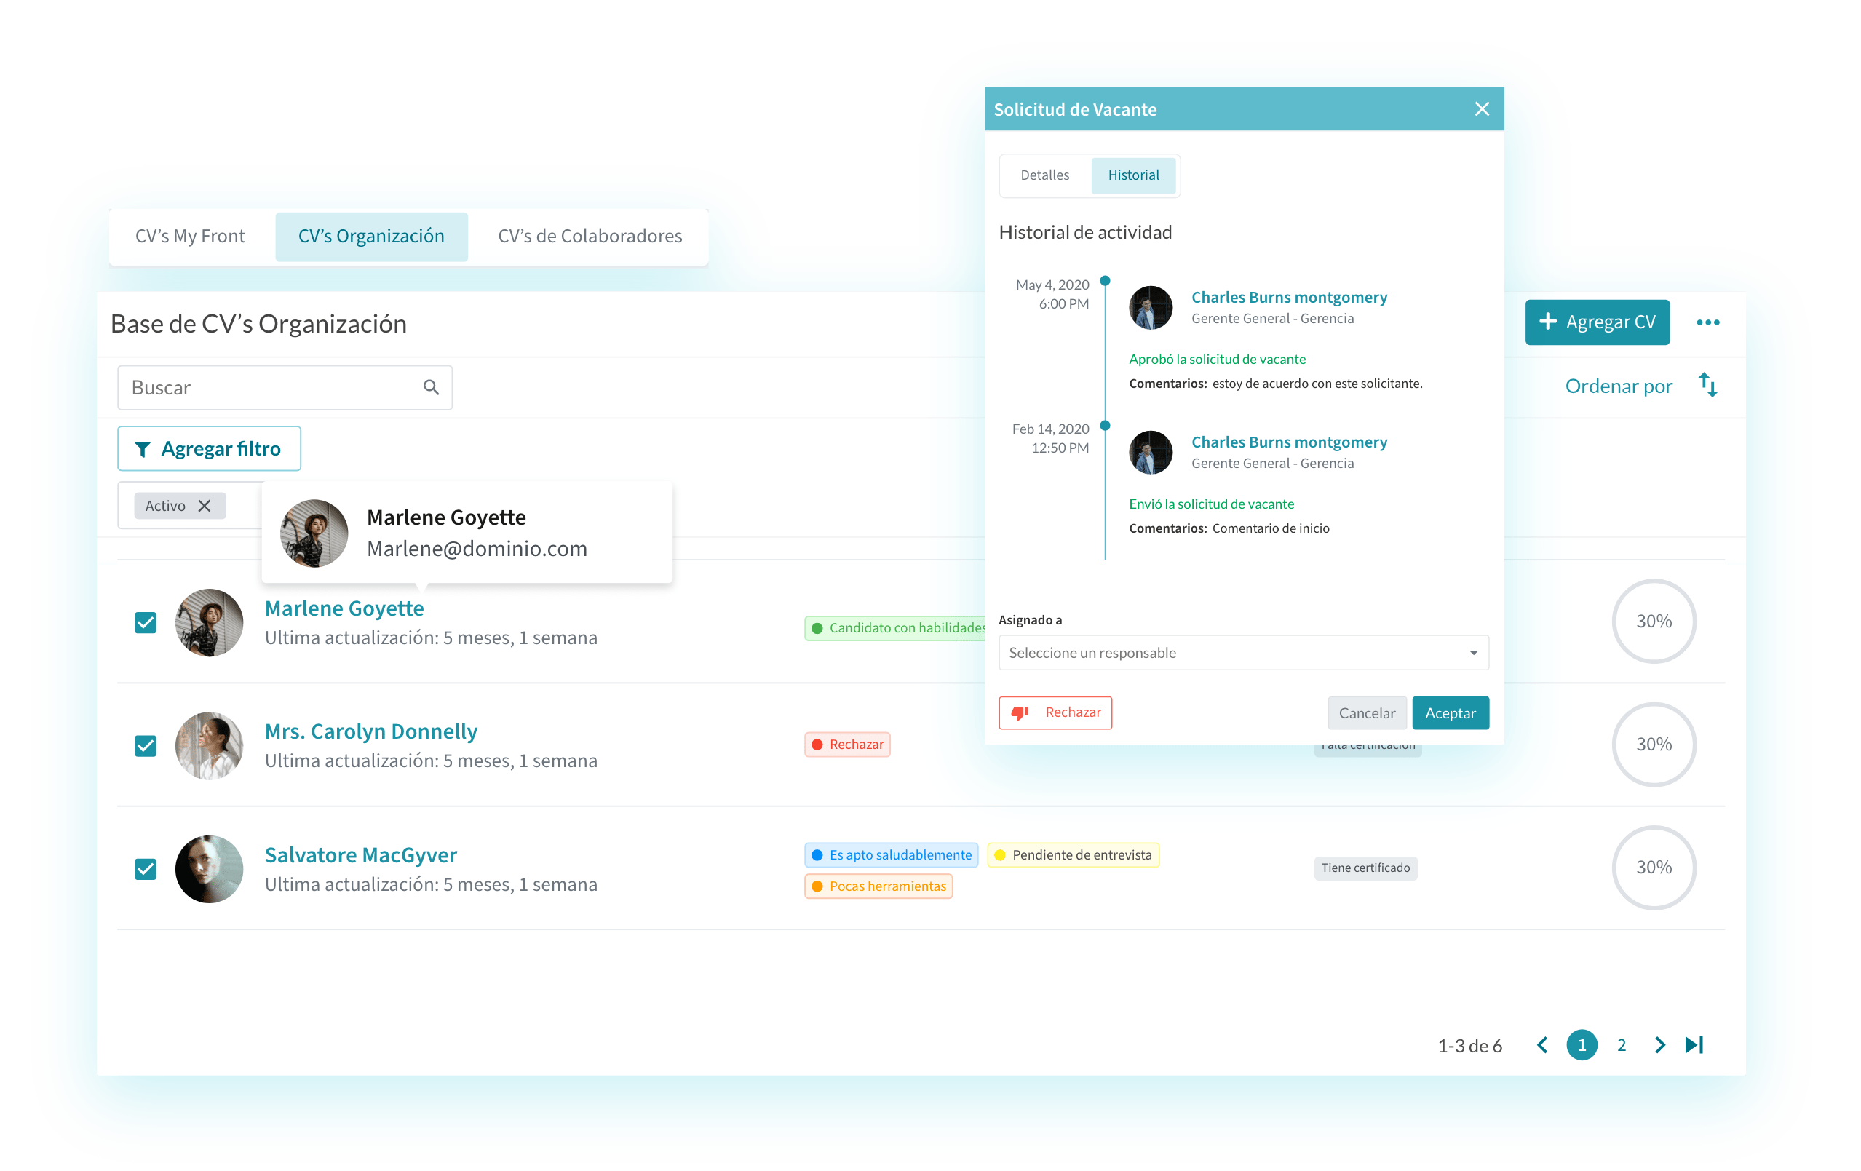Click the close X icon on modal
This screenshot has height=1171, width=1861.
(x=1482, y=109)
